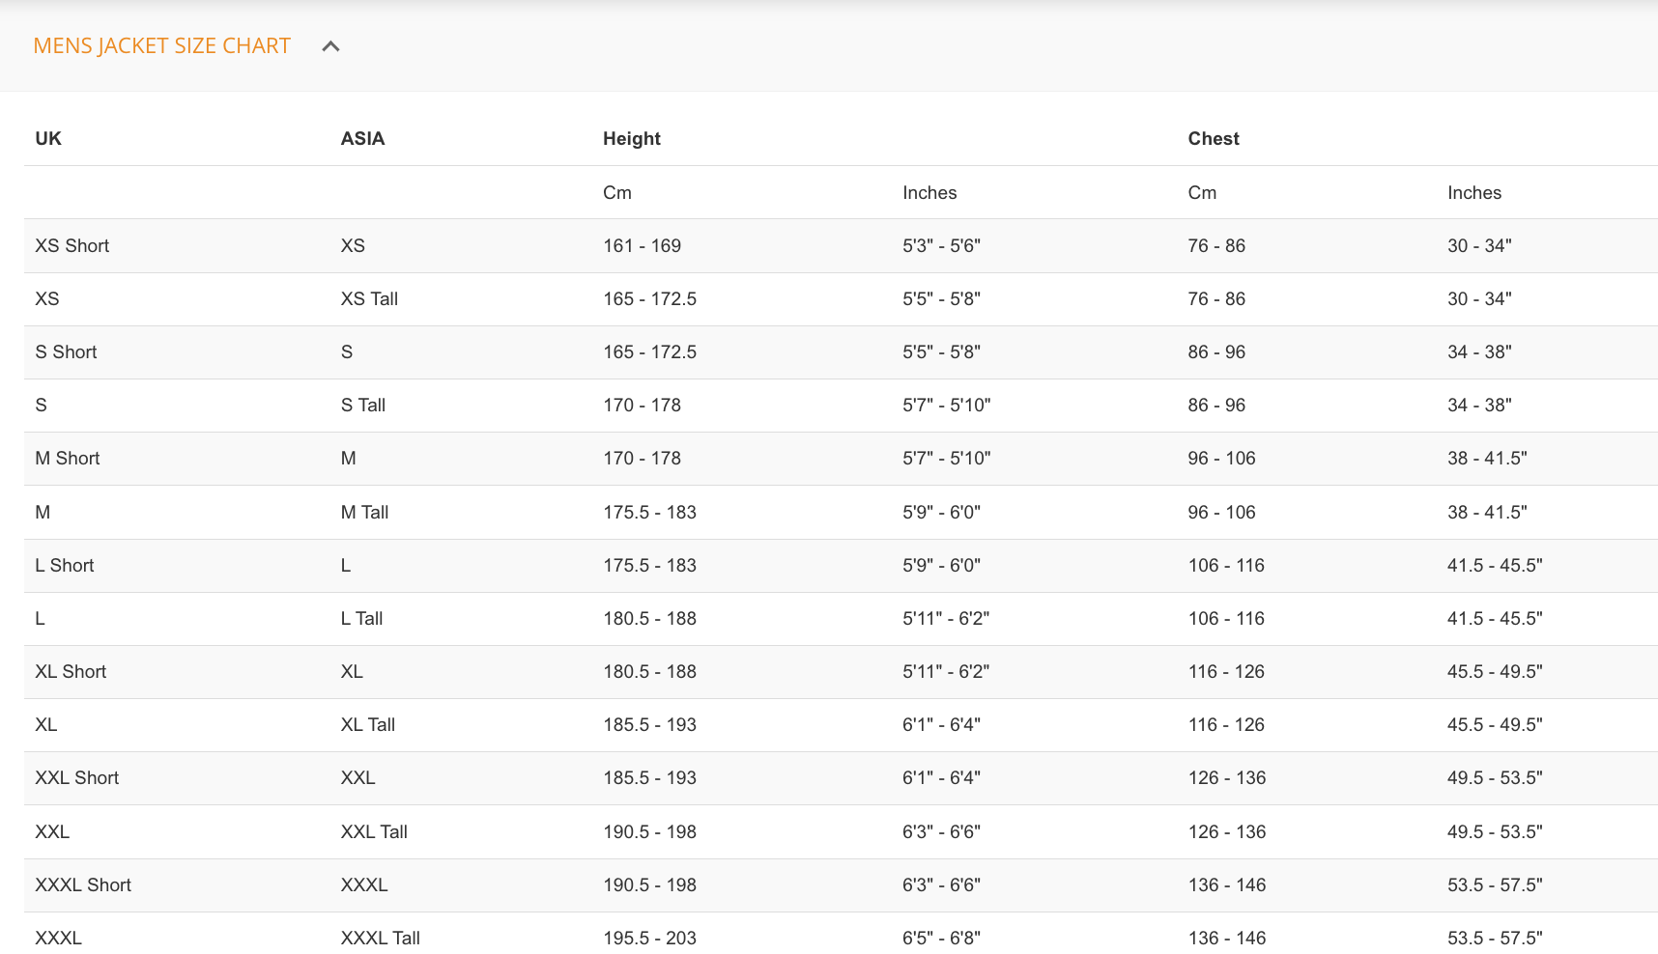The width and height of the screenshot is (1658, 954).
Task: Click the XXL Tall Asia size cell
Action: [374, 832]
